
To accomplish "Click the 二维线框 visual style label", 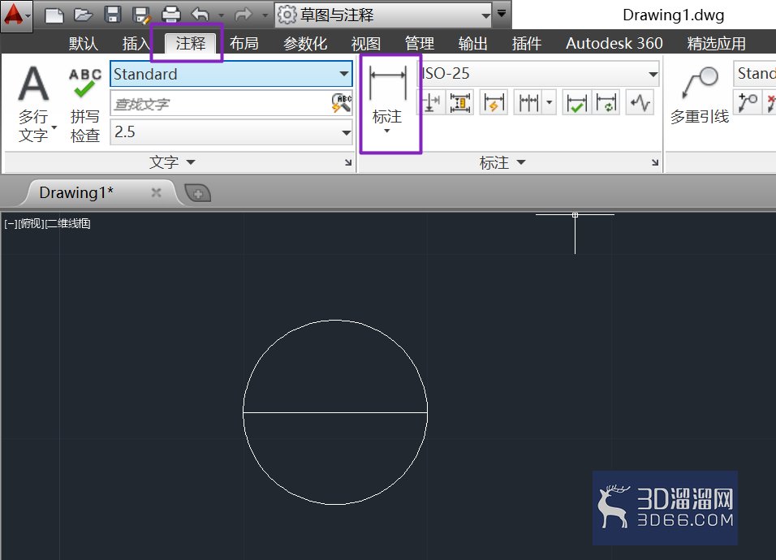I will point(67,224).
